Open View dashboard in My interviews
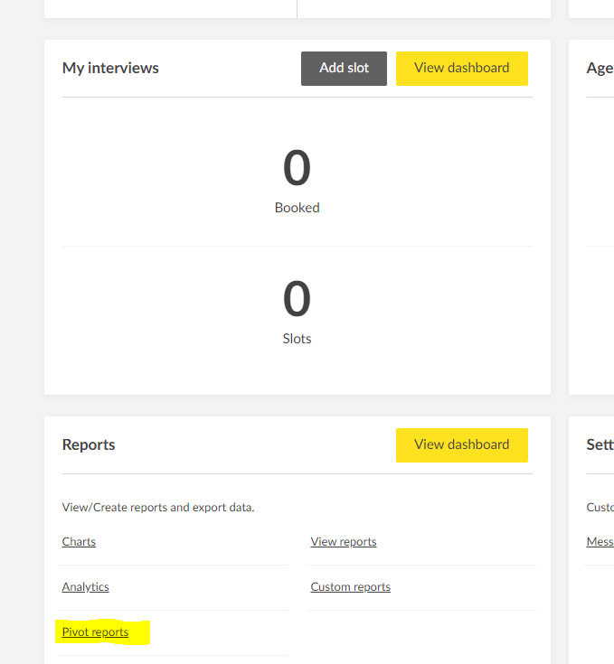 pos(461,69)
